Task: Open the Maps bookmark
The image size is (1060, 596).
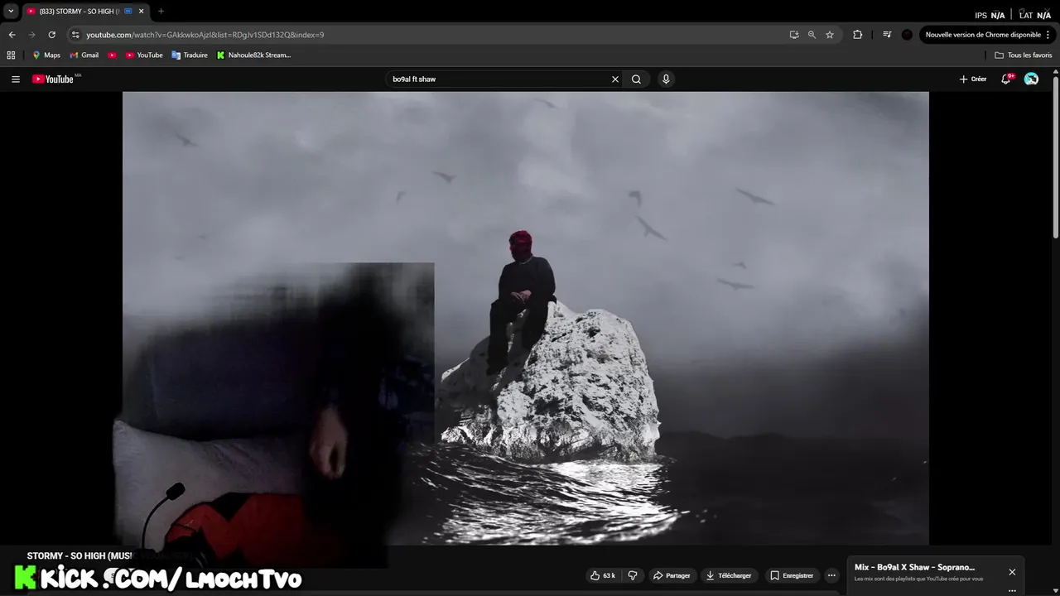Action: click(x=46, y=55)
